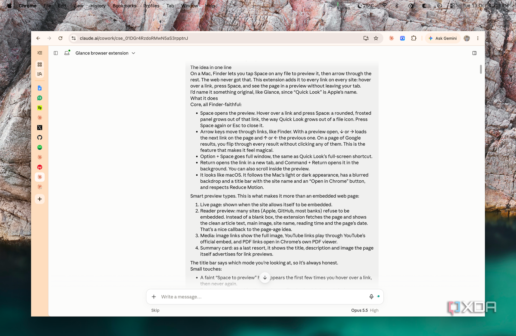Click the page vertical scrollbar thumb

tap(481, 69)
